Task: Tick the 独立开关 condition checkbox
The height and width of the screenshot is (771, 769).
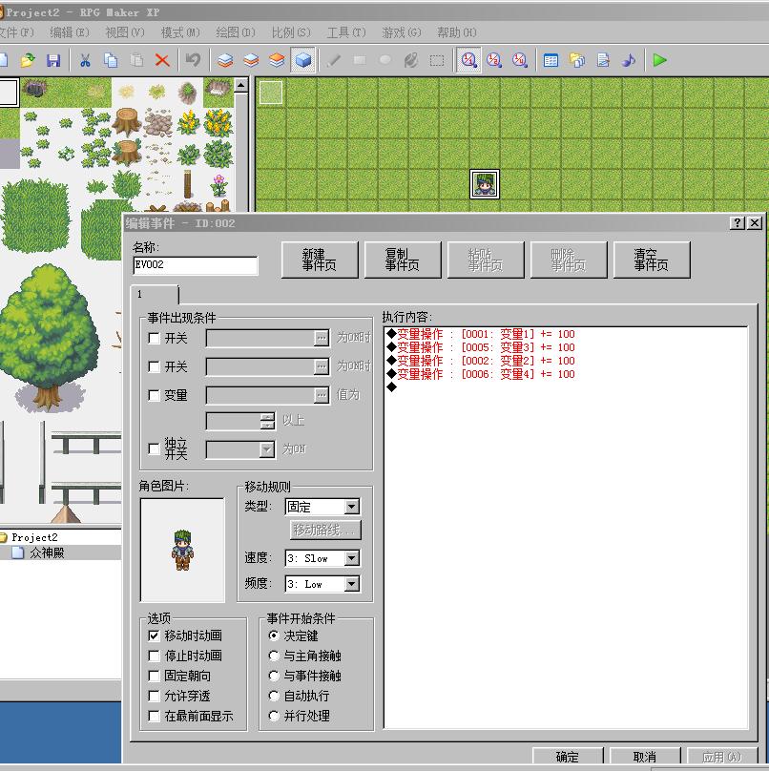Action: 154,448
